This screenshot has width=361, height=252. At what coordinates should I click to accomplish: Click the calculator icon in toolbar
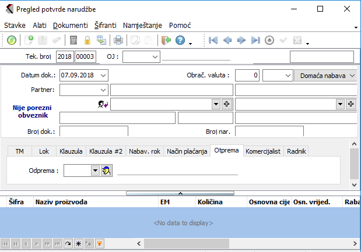(x=73, y=40)
